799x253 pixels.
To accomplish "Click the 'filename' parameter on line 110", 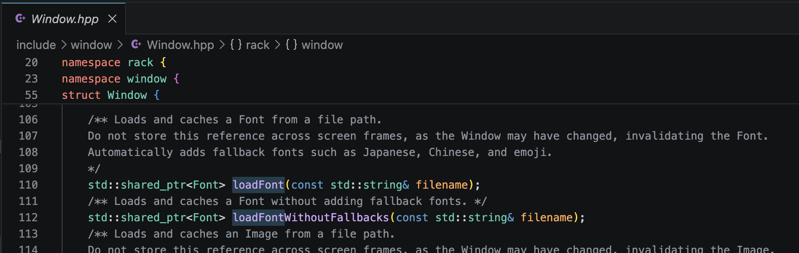I will tap(442, 185).
